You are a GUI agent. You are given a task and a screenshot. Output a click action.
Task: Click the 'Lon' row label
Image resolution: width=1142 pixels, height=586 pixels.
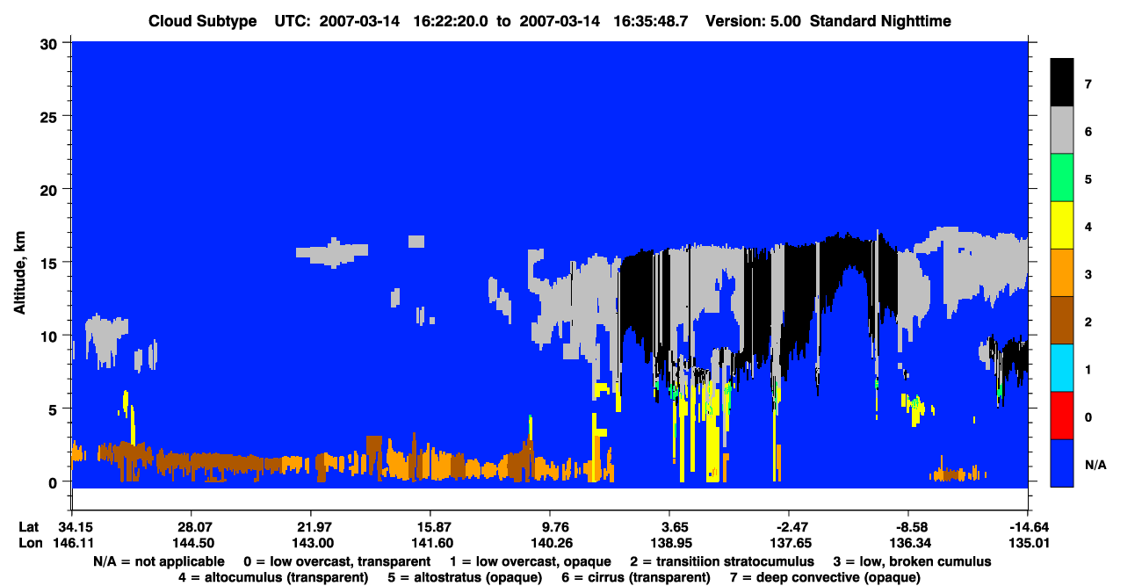(29, 542)
